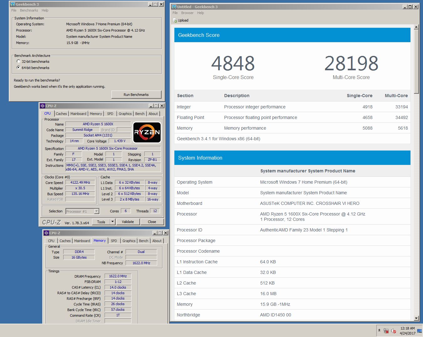
Task: Click the results window vertical scrollbar thumb
Action: (416, 62)
